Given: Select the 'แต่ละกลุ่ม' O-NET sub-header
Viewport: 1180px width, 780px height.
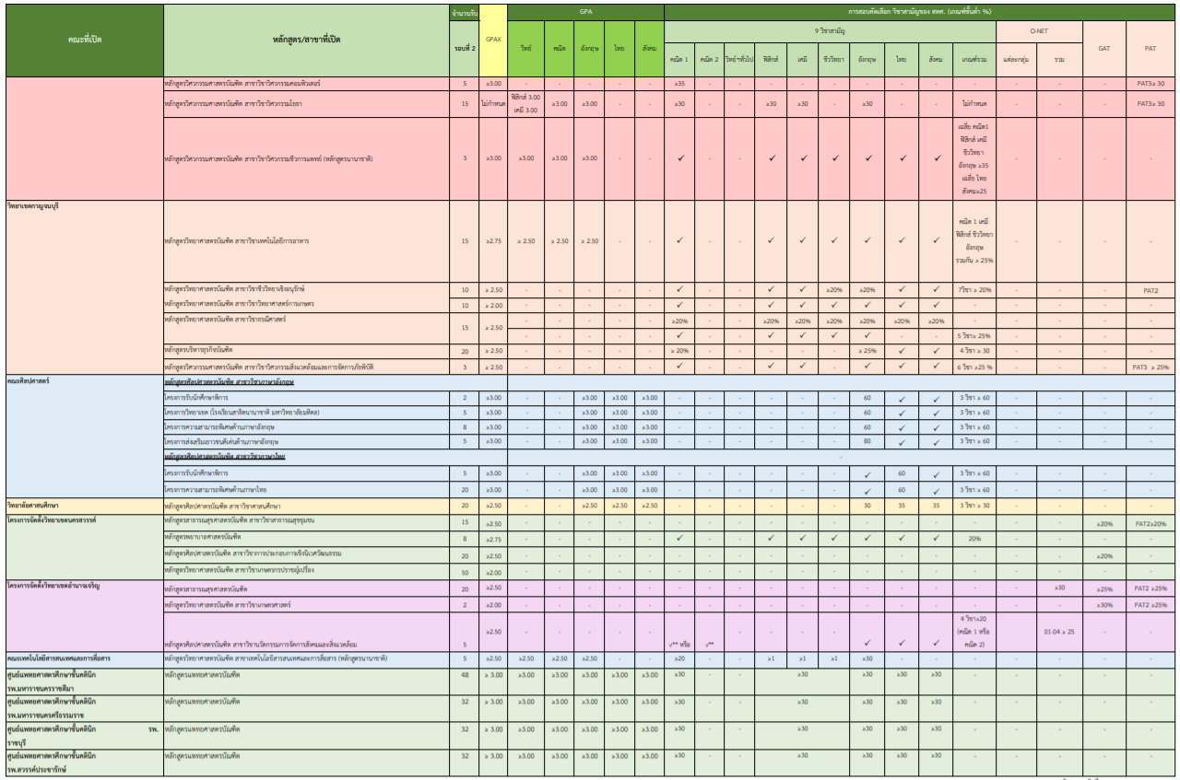Looking at the screenshot, I should coord(1016,59).
